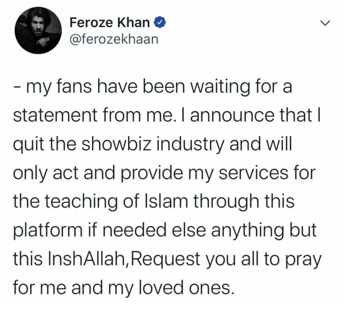Click the verification tick beside the display name
This screenshot has height=323, width=344.
[160, 22]
